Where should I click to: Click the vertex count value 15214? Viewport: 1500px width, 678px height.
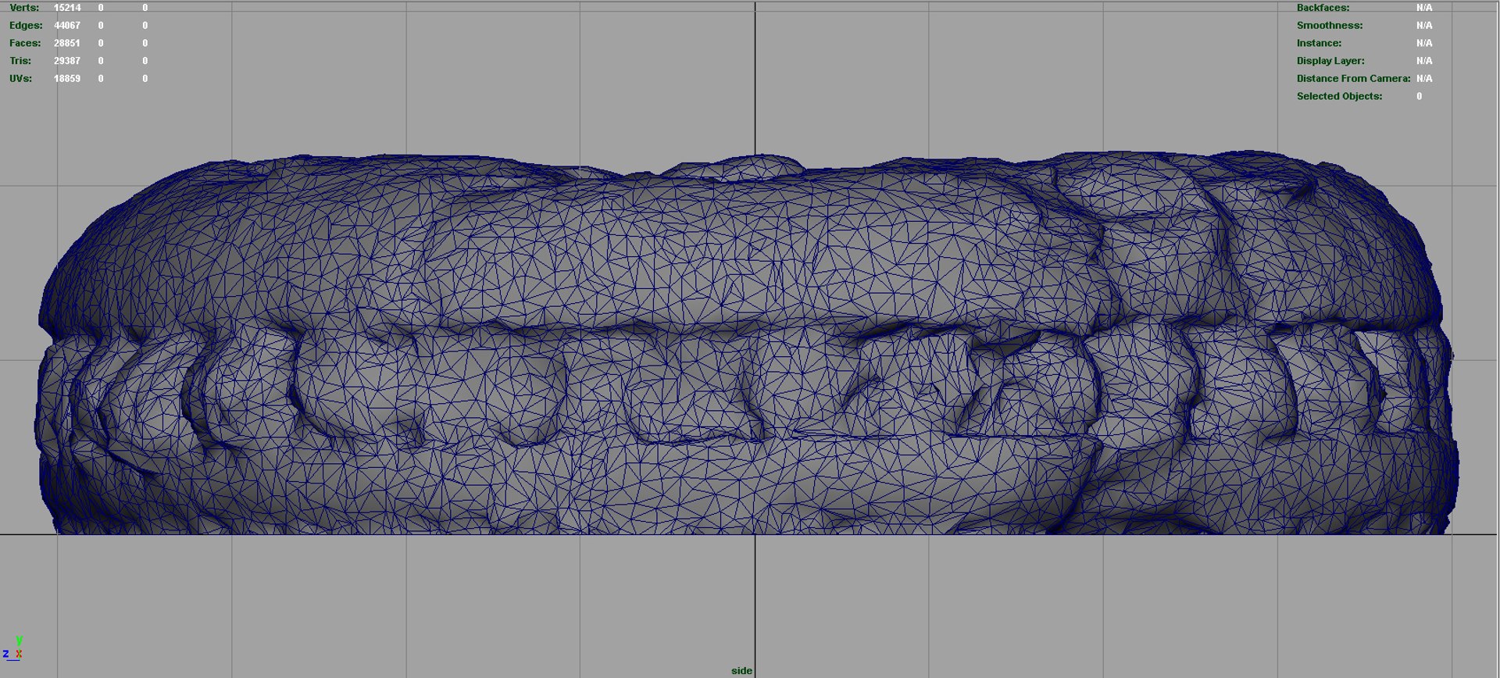tap(67, 8)
